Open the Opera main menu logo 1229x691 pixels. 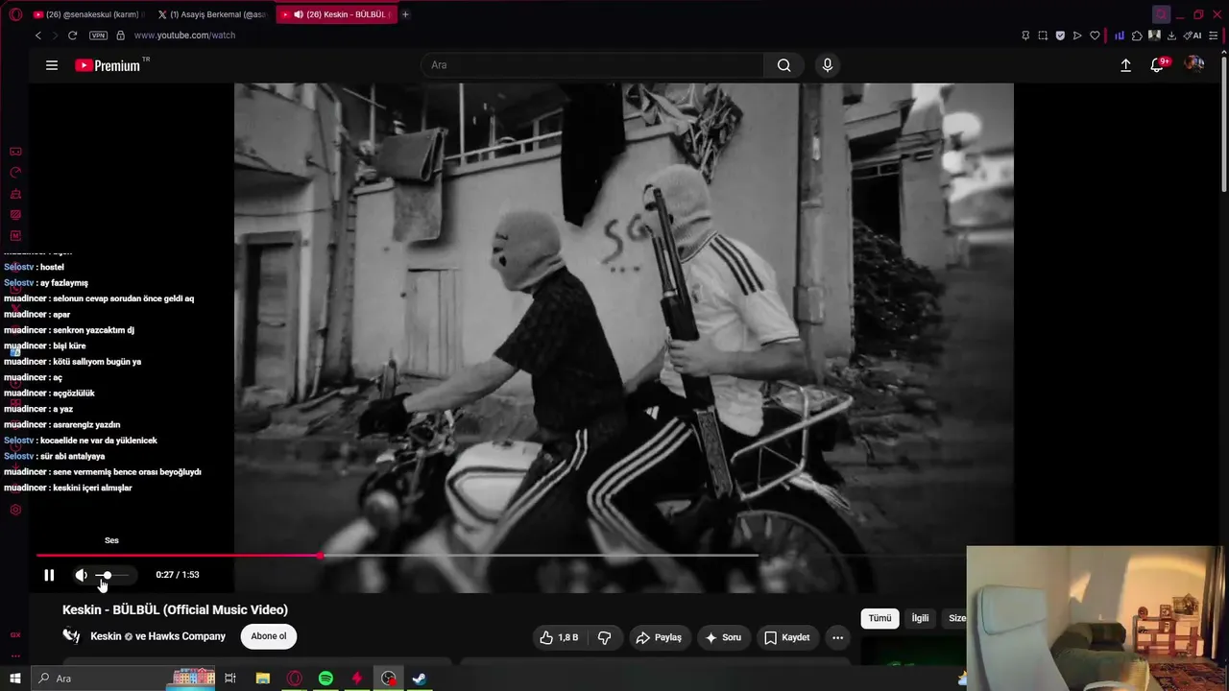[x=15, y=14]
